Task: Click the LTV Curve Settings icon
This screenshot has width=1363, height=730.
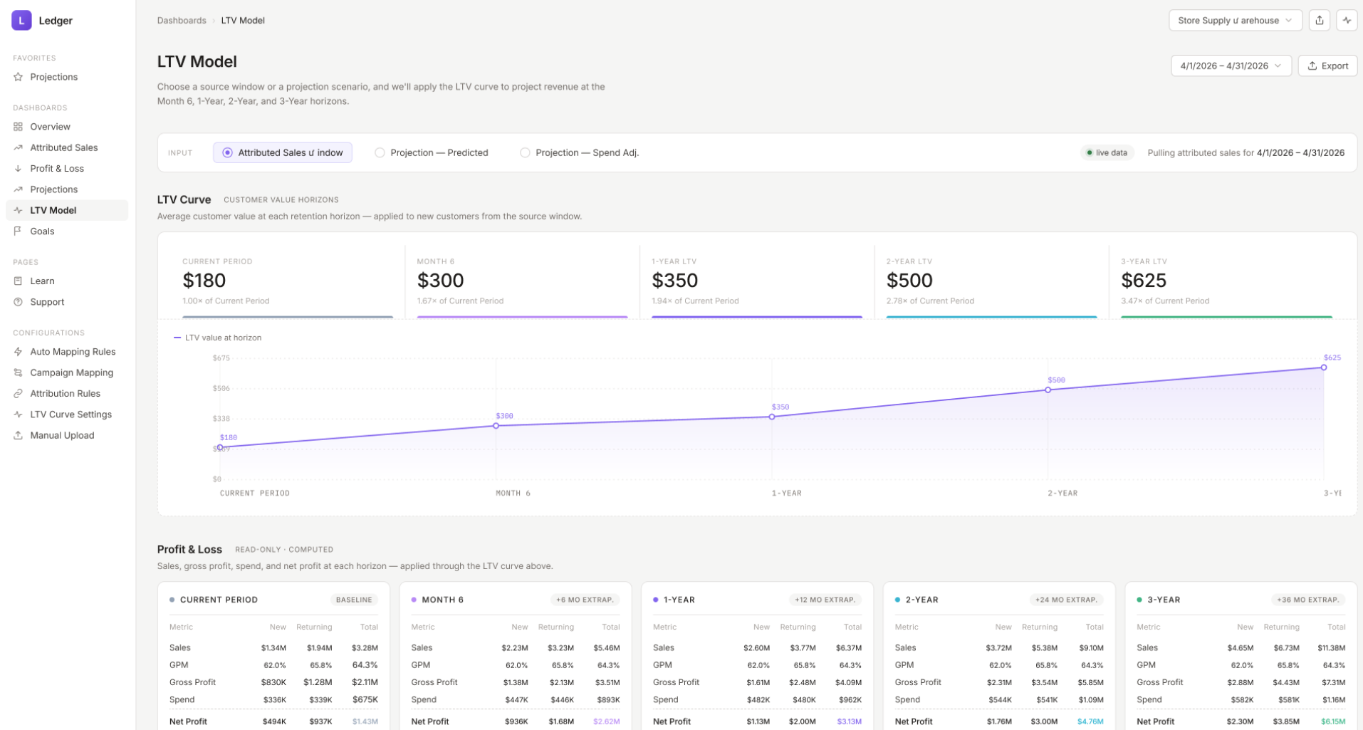Action: pyautogui.click(x=19, y=414)
